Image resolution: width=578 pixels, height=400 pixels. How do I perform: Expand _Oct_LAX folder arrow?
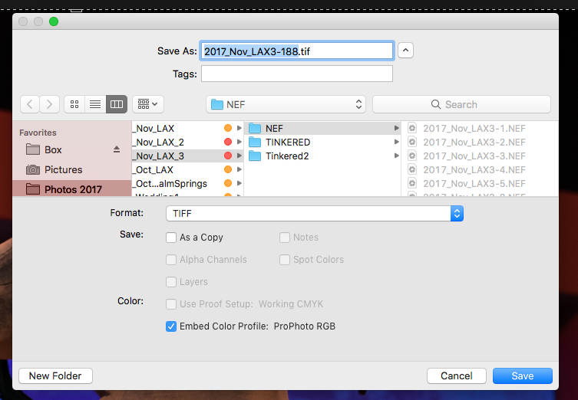239,169
